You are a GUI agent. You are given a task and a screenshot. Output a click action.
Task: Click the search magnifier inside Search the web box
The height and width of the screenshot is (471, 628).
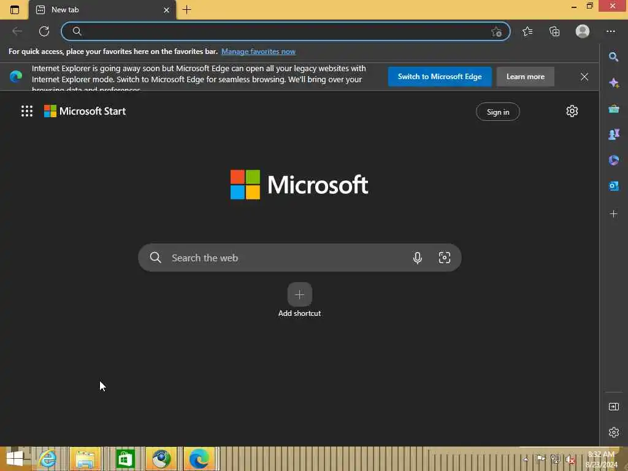click(x=155, y=258)
